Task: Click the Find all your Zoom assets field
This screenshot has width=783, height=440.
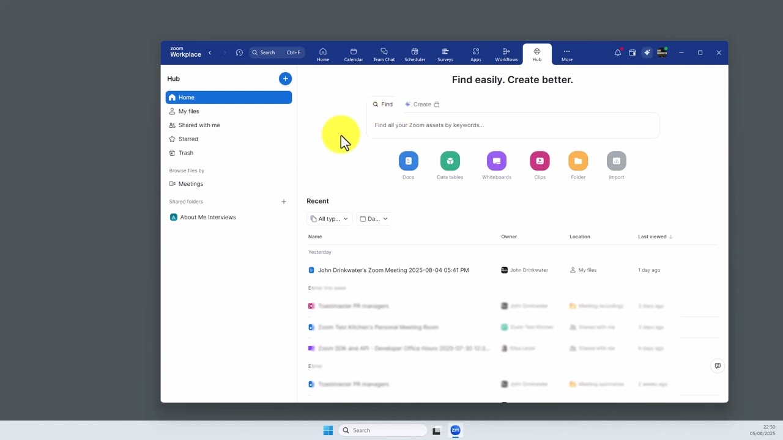Action: click(513, 125)
